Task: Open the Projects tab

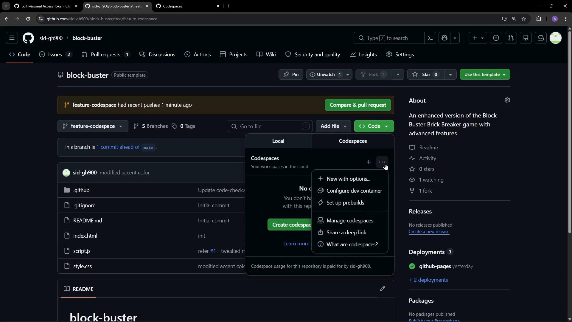Action: 234,55
